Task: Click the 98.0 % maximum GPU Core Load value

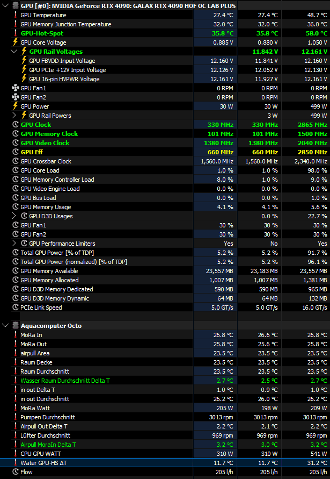Action: point(317,170)
